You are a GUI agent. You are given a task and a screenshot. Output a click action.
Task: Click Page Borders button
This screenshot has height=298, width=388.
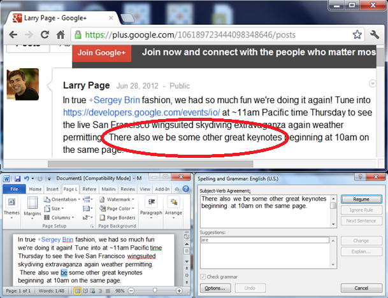click(117, 218)
